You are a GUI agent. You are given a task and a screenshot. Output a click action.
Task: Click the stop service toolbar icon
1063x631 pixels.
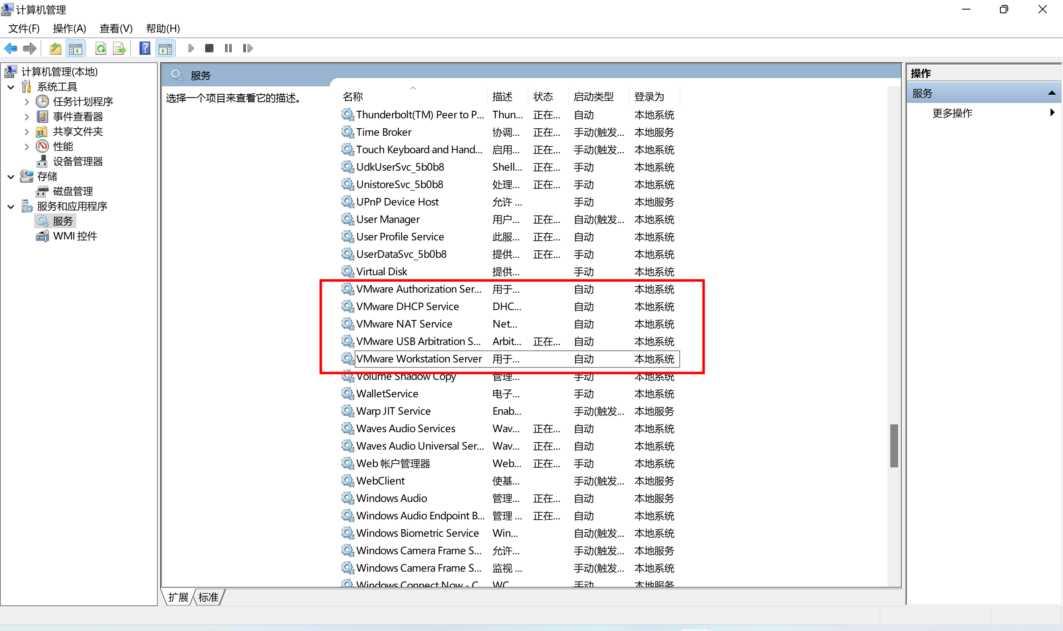pos(210,48)
